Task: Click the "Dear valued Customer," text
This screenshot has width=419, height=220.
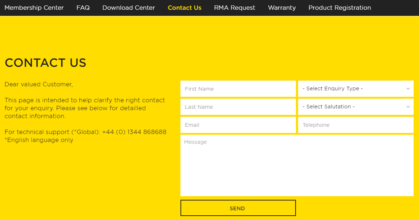Action: tap(39, 84)
